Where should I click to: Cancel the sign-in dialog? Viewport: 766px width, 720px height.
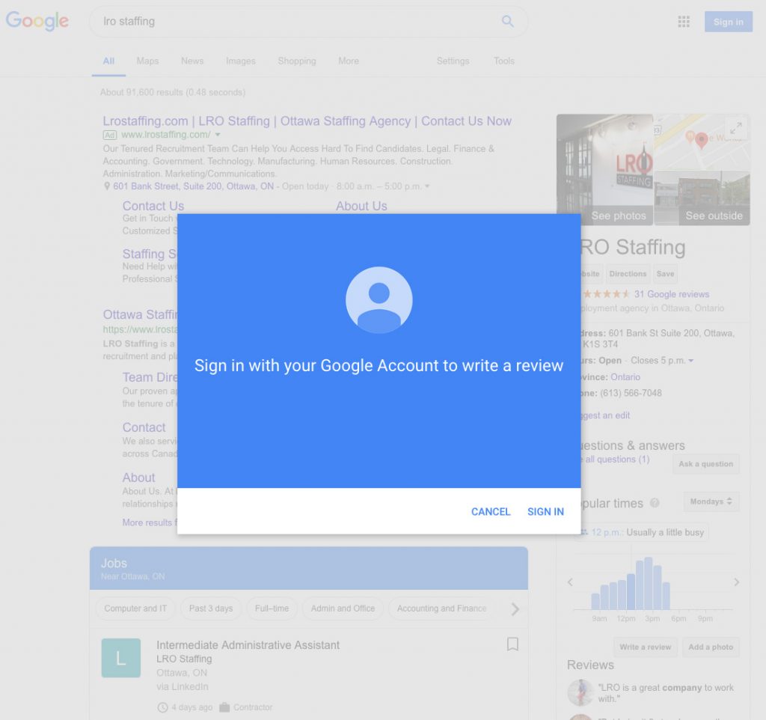click(x=491, y=512)
